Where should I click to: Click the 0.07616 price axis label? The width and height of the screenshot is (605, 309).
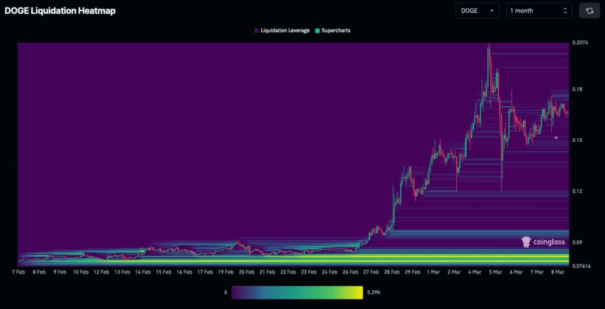[581, 266]
